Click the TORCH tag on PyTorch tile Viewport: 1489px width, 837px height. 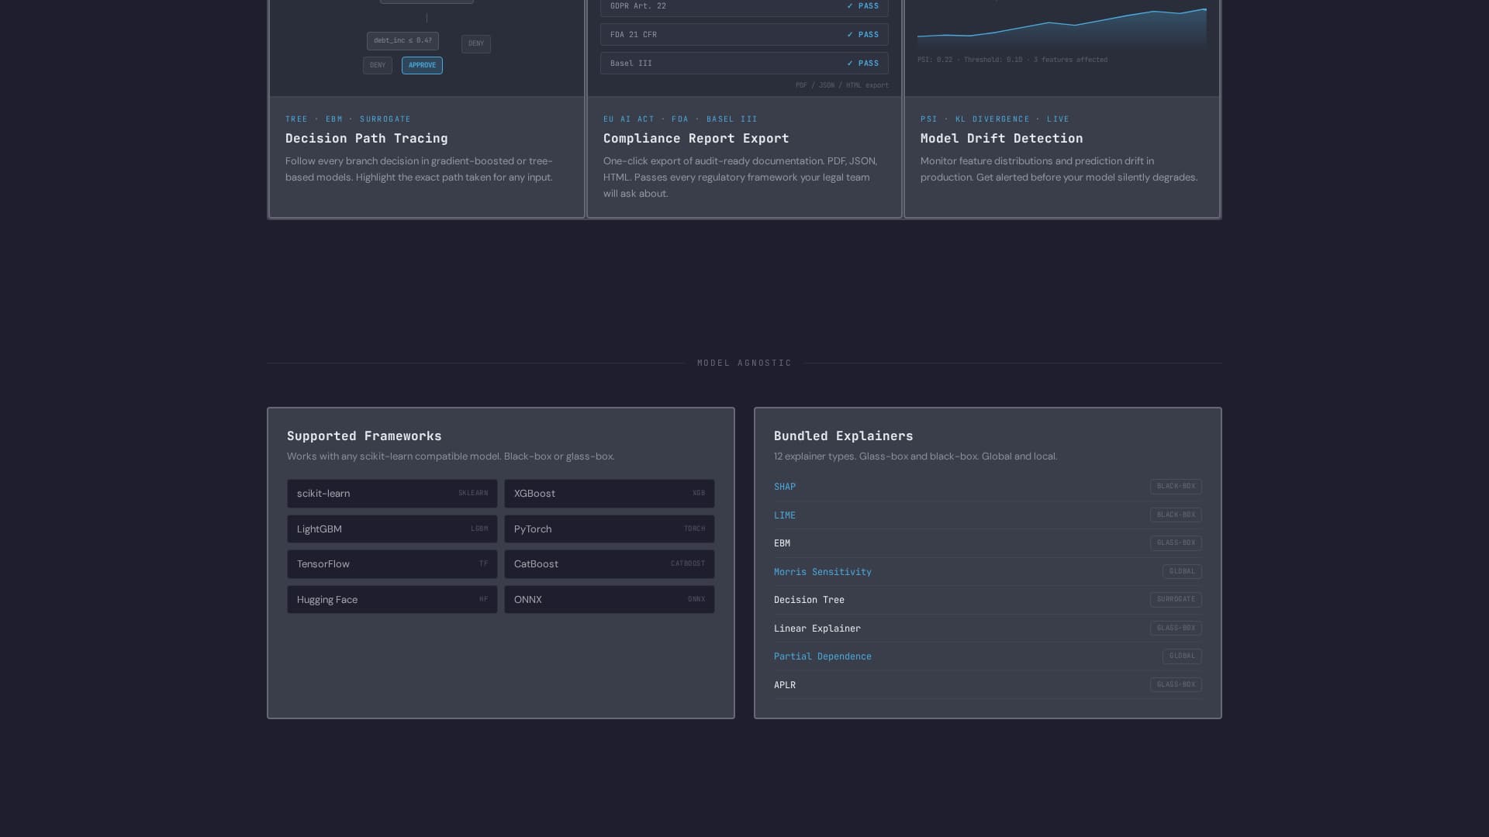(x=695, y=529)
